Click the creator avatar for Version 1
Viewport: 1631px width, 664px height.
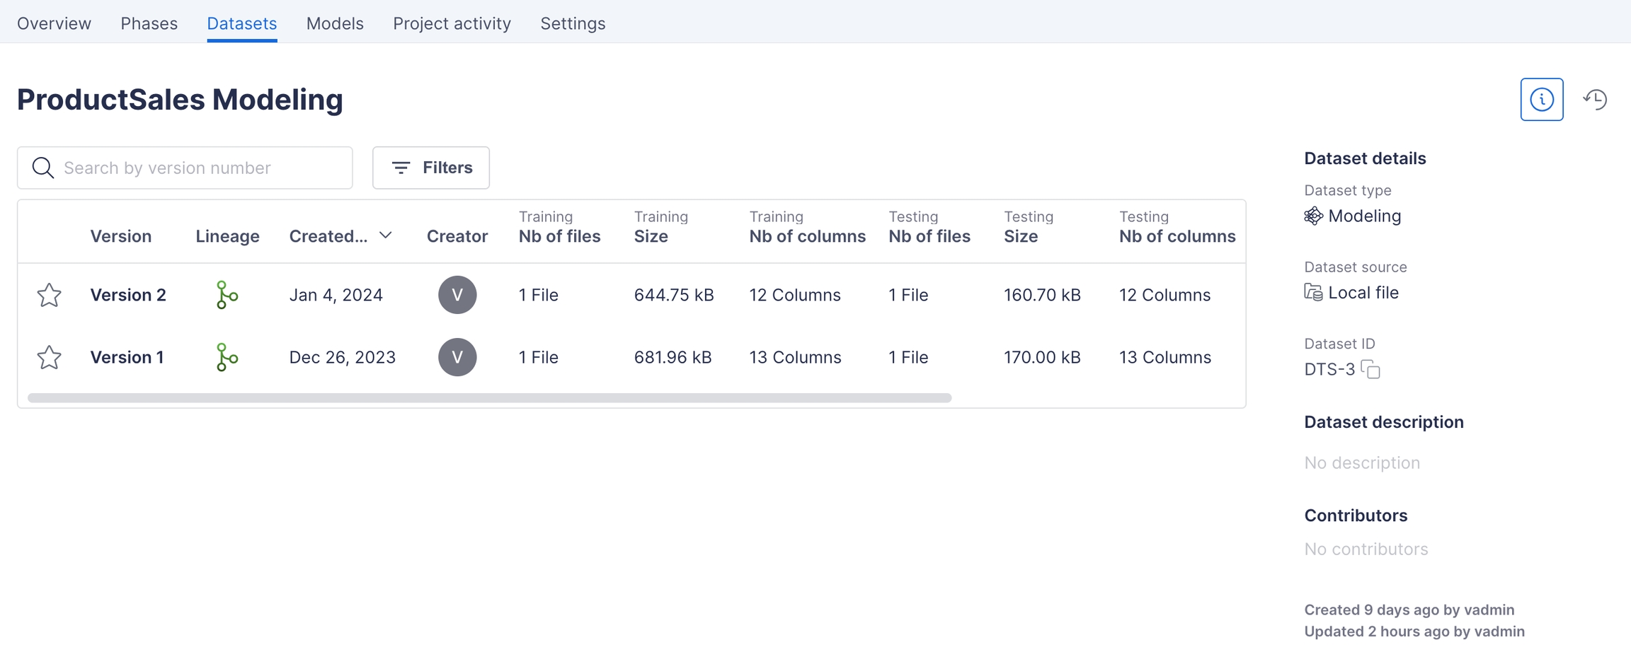457,357
